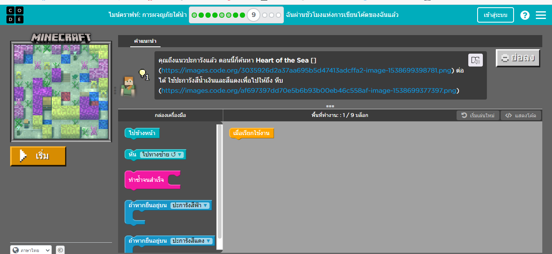Go to level 12 empty progress dot

pyautogui.click(x=279, y=15)
